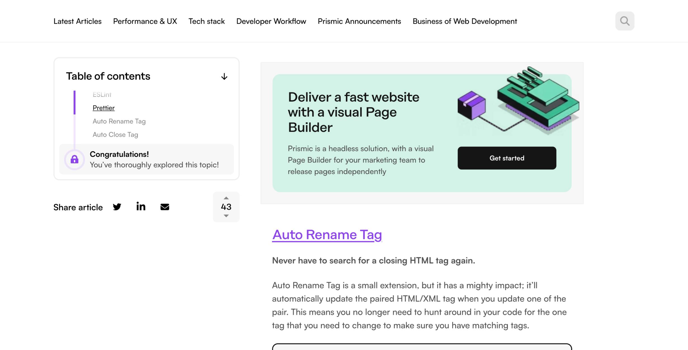
Task: Open Tech stack category
Action: tap(206, 21)
